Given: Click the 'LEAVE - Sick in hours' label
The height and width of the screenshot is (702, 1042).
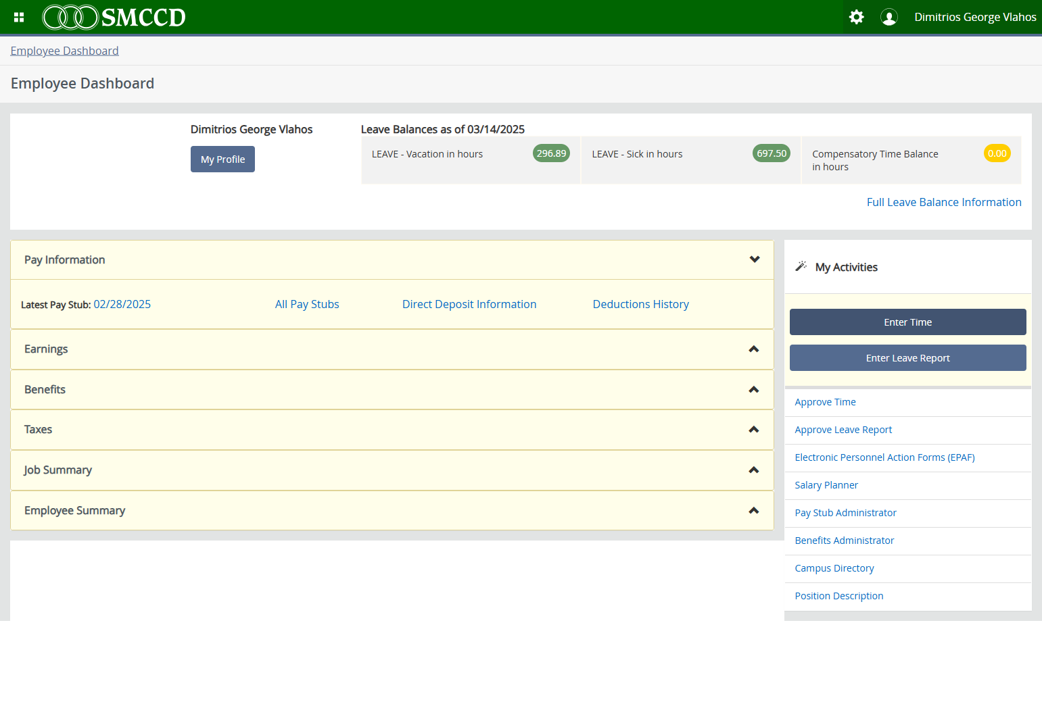Looking at the screenshot, I should [637, 154].
